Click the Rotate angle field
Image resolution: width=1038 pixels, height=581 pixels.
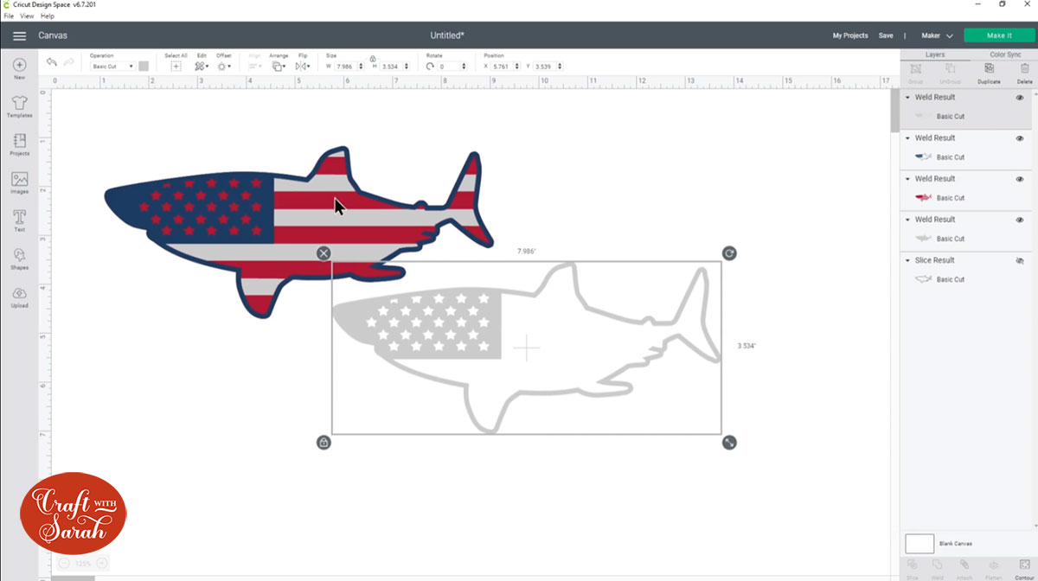(x=454, y=67)
